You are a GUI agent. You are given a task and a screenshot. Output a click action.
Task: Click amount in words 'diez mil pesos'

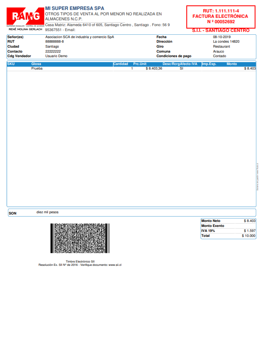47,212
